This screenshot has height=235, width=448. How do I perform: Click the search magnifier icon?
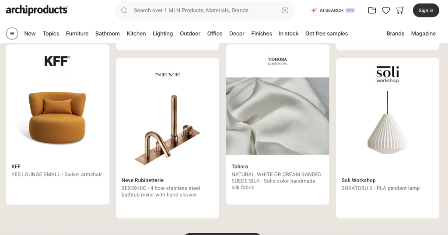pos(124,11)
